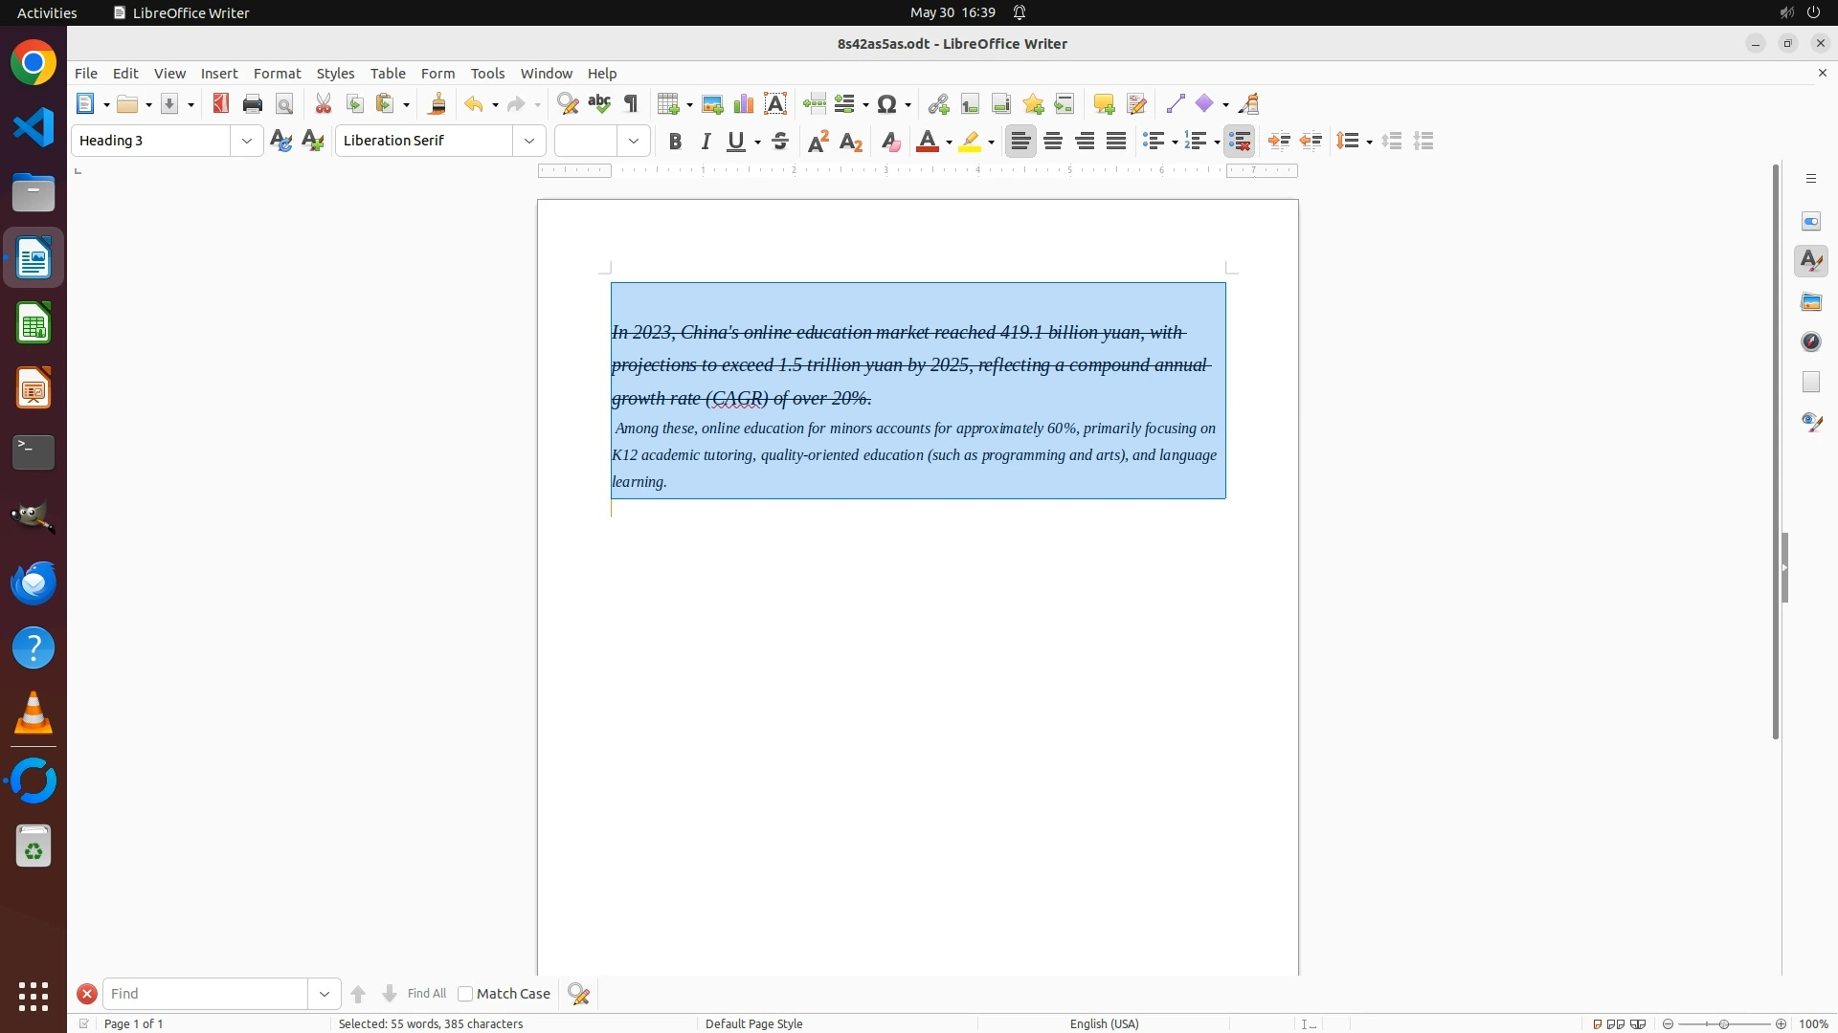Click Clear Direct Formatting icon
Image resolution: width=1838 pixels, height=1033 pixels.
coord(890,142)
